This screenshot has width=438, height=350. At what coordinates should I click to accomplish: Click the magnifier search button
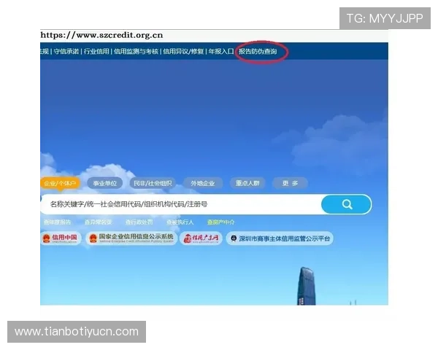tap(346, 204)
